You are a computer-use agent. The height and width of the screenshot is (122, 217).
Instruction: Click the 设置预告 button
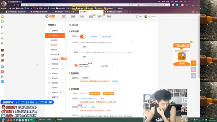[85, 78]
